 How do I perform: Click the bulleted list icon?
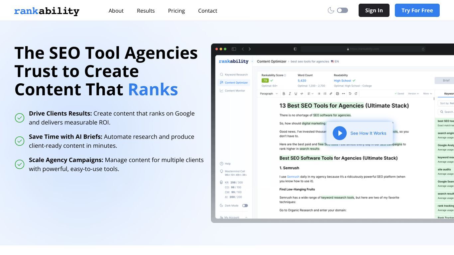click(x=319, y=94)
